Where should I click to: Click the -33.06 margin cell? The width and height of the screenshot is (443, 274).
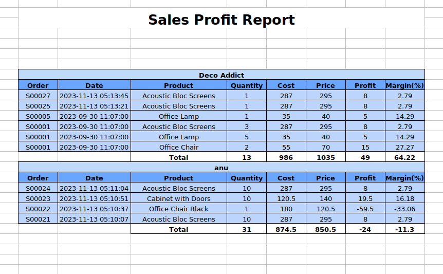[404, 209]
